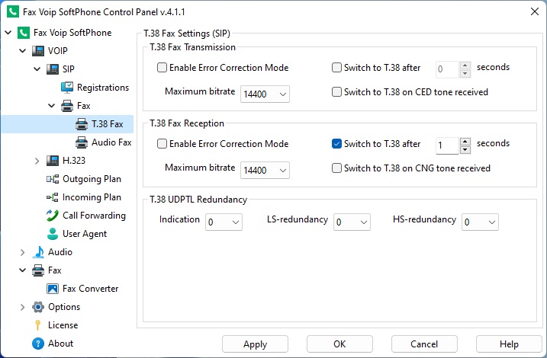Viewport: 547px width, 358px height.
Task: Expand the Options tree node
Action: 23,307
